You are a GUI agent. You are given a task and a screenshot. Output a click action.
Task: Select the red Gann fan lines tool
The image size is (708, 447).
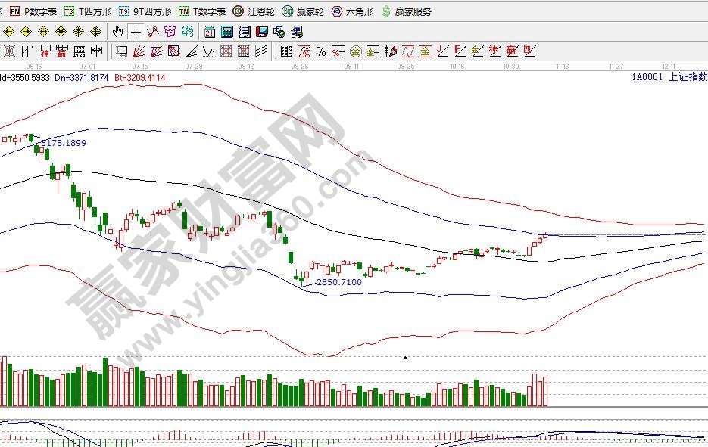tap(139, 51)
